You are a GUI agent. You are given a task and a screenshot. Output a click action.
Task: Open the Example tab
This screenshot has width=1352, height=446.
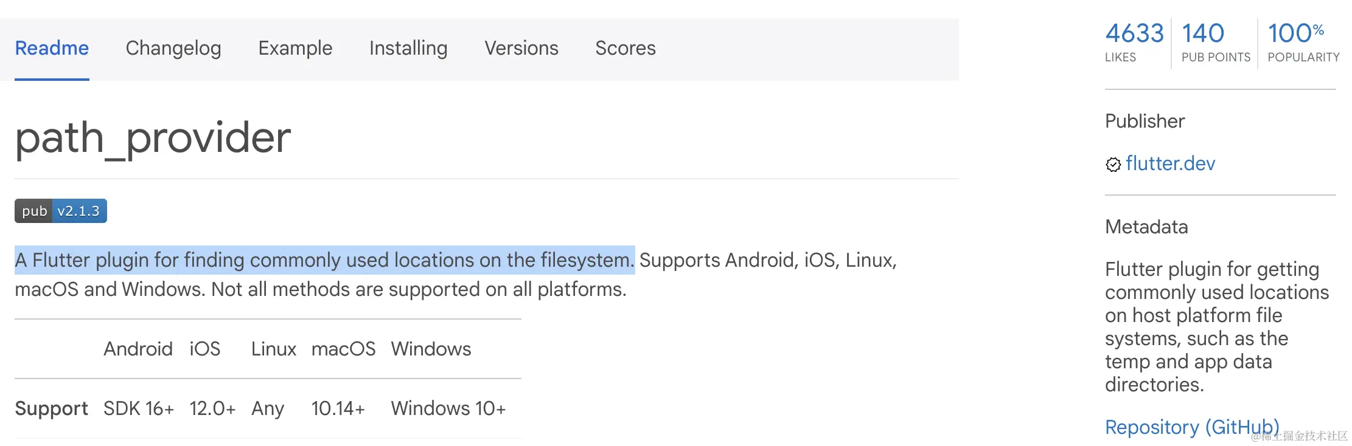point(295,48)
